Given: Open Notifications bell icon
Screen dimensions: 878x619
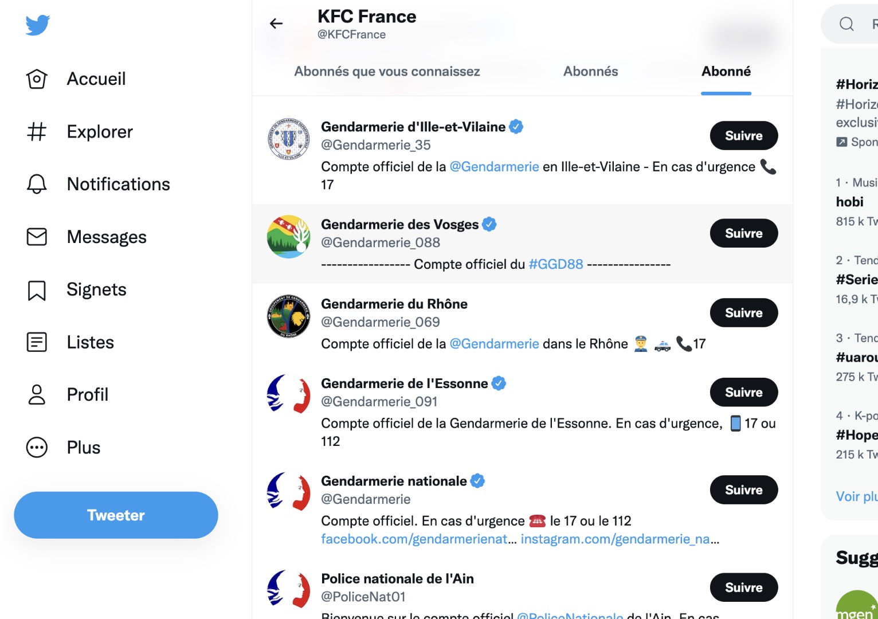Looking at the screenshot, I should (x=37, y=184).
